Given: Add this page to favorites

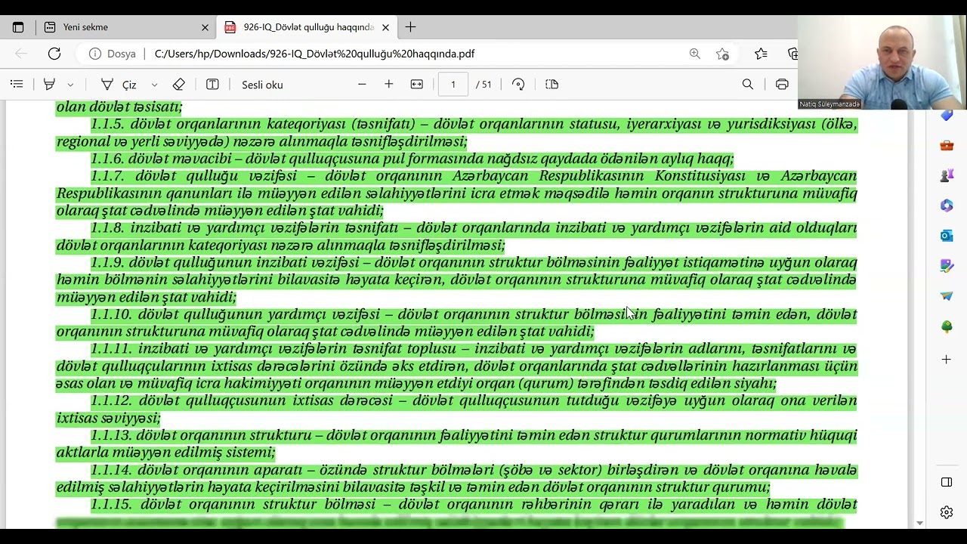Looking at the screenshot, I should (722, 54).
